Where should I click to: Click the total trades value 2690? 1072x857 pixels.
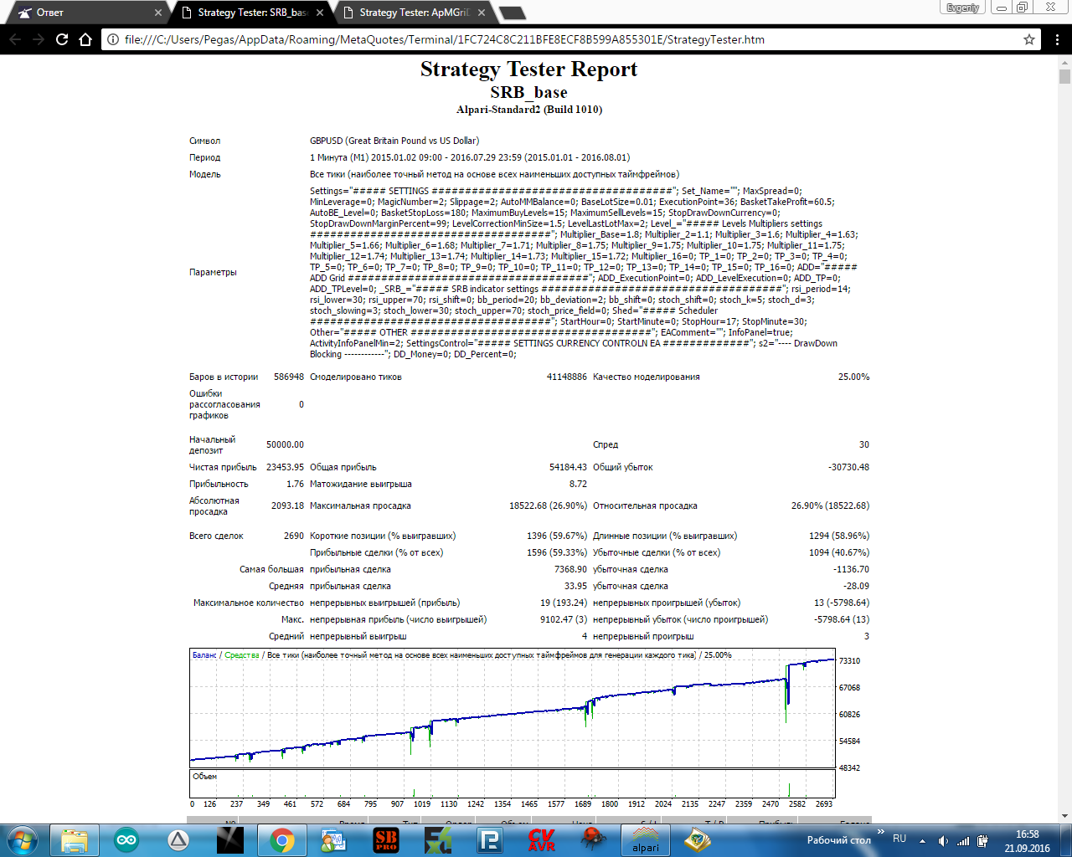tap(294, 536)
